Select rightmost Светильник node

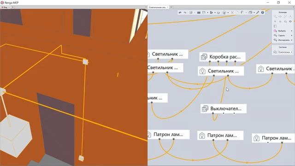click(276, 69)
